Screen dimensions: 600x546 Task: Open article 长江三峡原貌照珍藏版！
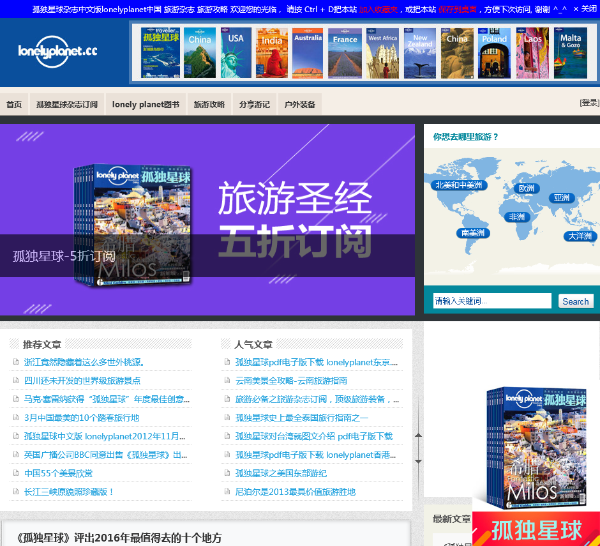click(x=69, y=492)
